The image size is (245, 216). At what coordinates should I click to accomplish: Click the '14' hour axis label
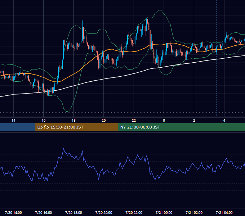tap(13, 121)
